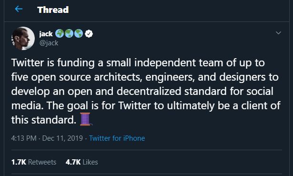Click the tweet timestamp 4:13 PM Dec 11, 2019
293x176 pixels.
[x=47, y=138]
